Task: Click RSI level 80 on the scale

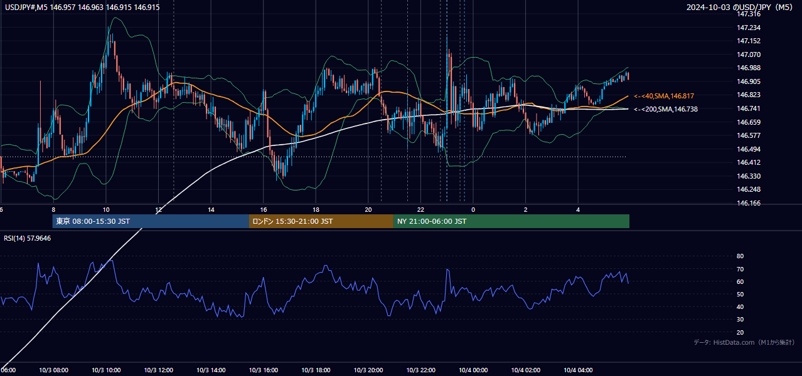Action: [740, 256]
